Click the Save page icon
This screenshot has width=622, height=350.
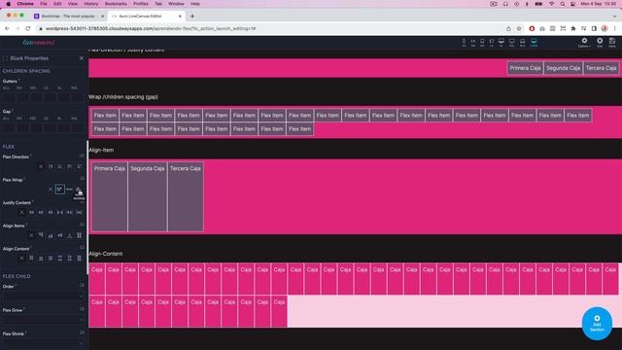tap(612, 42)
